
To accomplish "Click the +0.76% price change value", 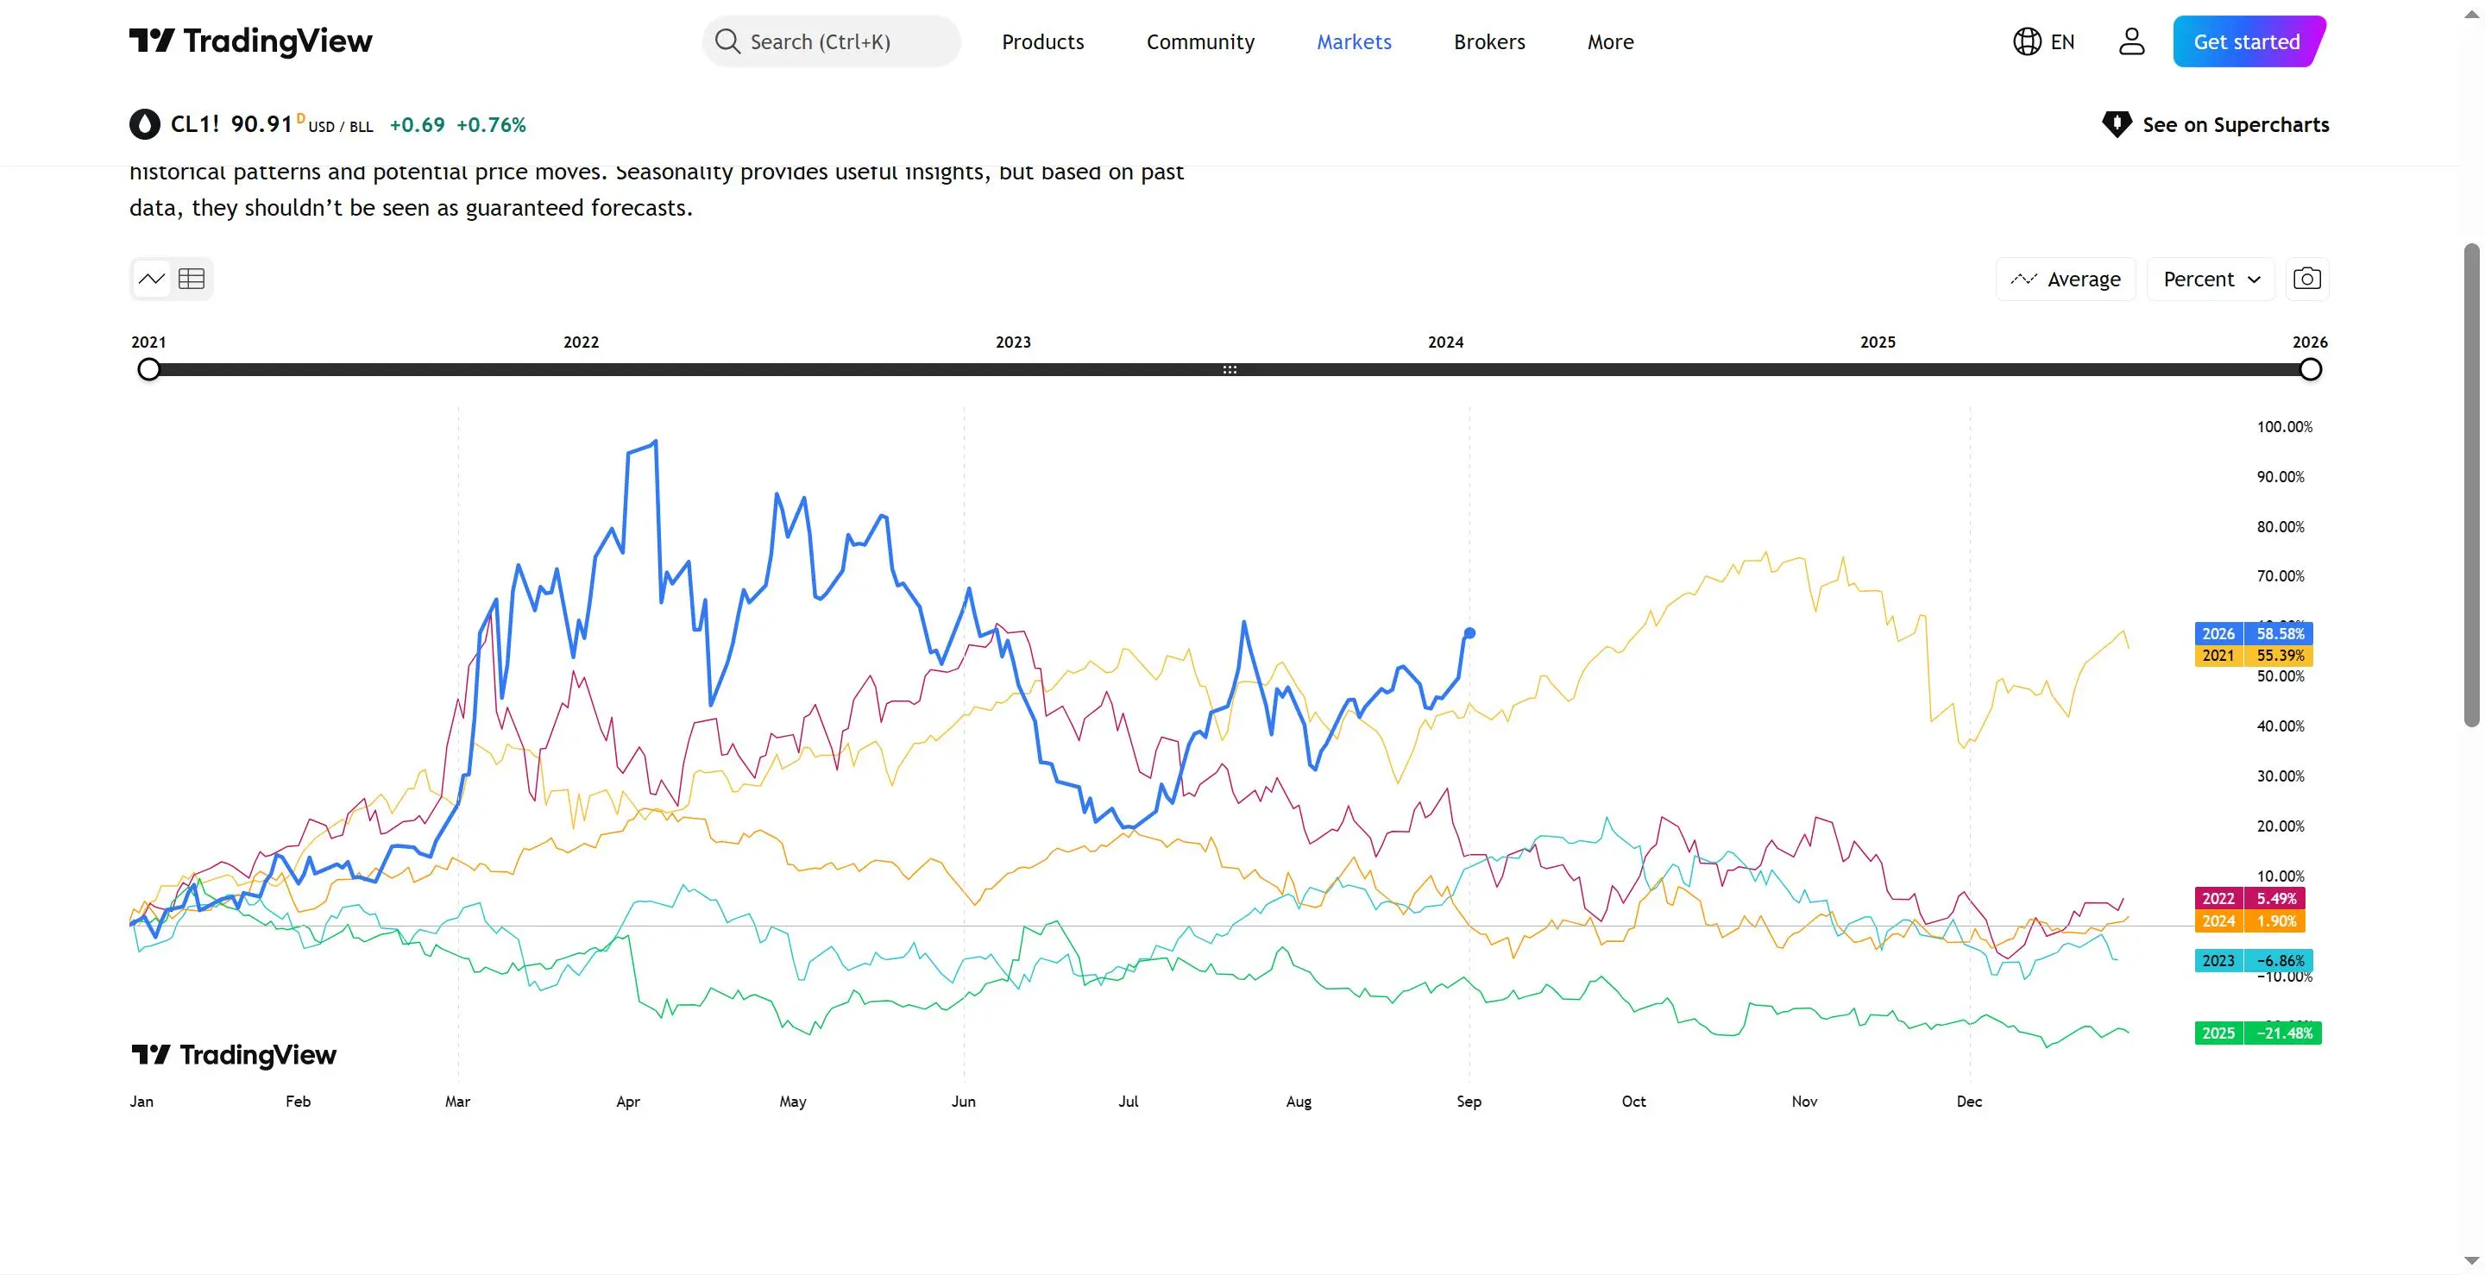I will [491, 124].
